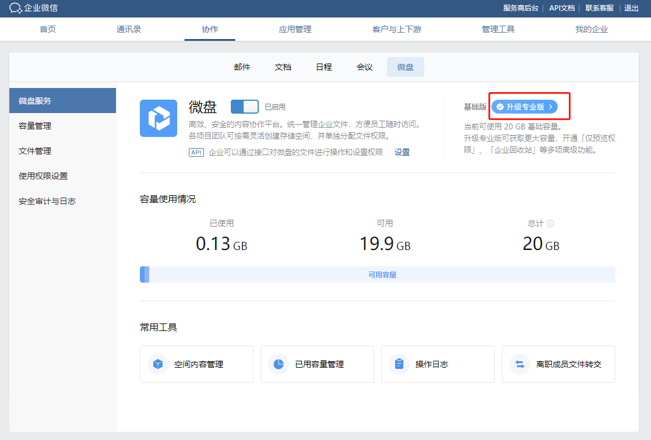Open the 通讯录 navigation item
This screenshot has width=651, height=440.
129,29
